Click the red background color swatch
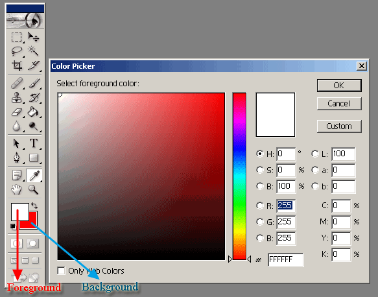 (33, 220)
